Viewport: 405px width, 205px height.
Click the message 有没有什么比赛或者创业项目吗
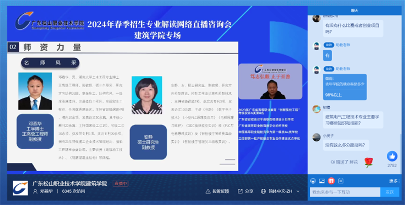click(353, 29)
